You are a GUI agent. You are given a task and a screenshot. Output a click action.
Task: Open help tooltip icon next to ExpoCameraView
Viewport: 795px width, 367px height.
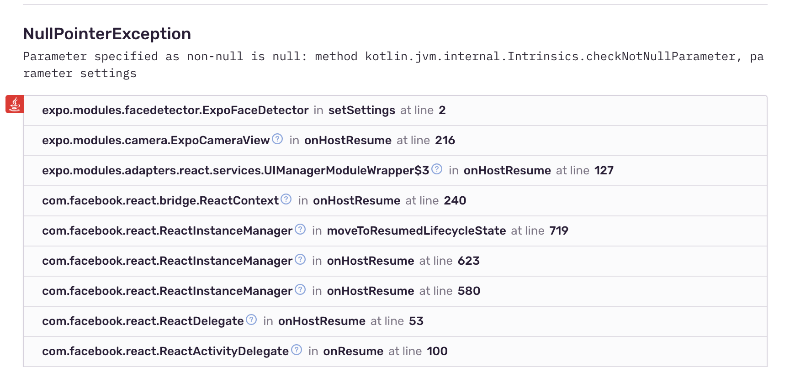point(276,138)
